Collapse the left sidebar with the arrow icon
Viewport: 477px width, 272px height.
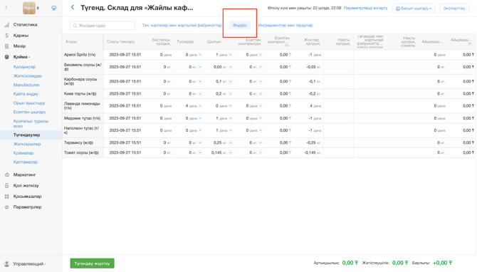click(6, 8)
